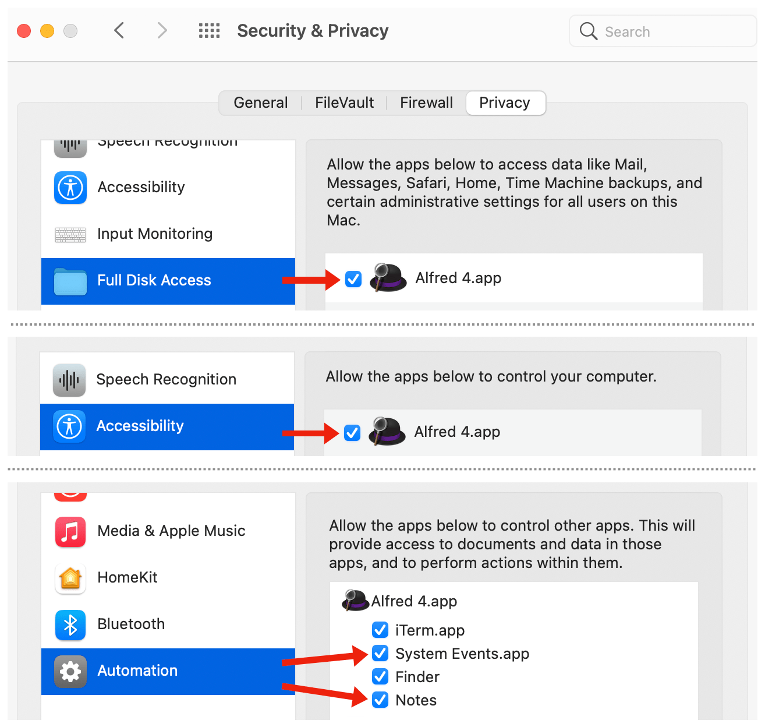Click the Automation gear icon

pos(70,672)
